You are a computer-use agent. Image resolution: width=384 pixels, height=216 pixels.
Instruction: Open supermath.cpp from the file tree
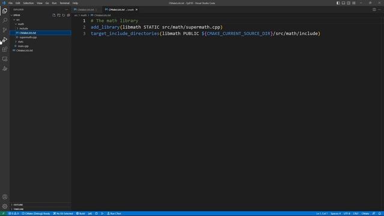[x=40, y=37]
